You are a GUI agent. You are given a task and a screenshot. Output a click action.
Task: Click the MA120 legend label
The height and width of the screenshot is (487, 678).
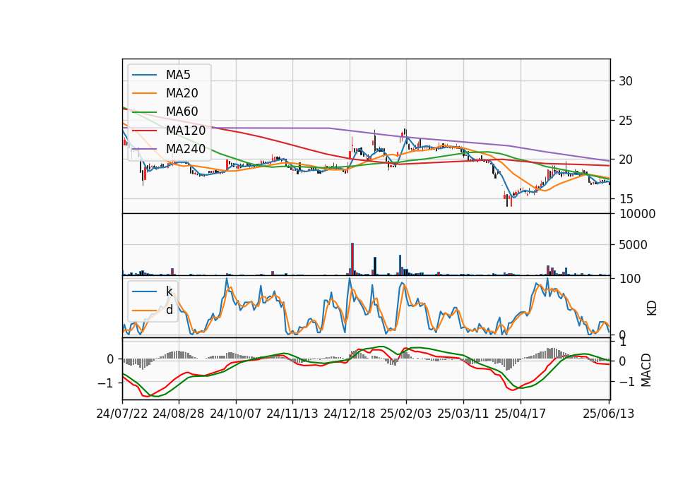[x=186, y=131]
